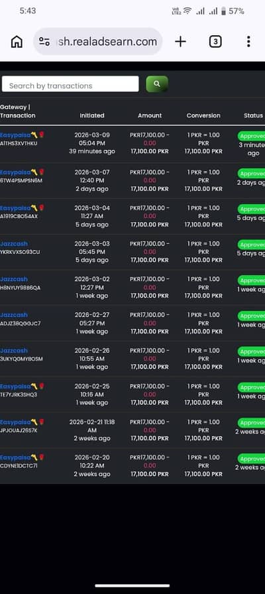This screenshot has height=594, width=265.
Task: Tap the Android gesture navigation bar
Action: [132, 585]
